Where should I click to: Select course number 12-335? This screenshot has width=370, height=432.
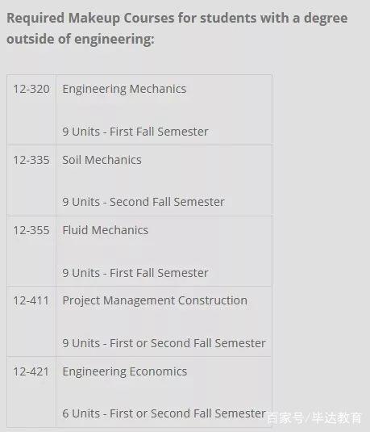point(31,160)
